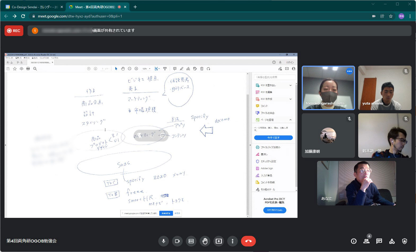
Task: Hang up with the red leave call button
Action: (x=248, y=241)
